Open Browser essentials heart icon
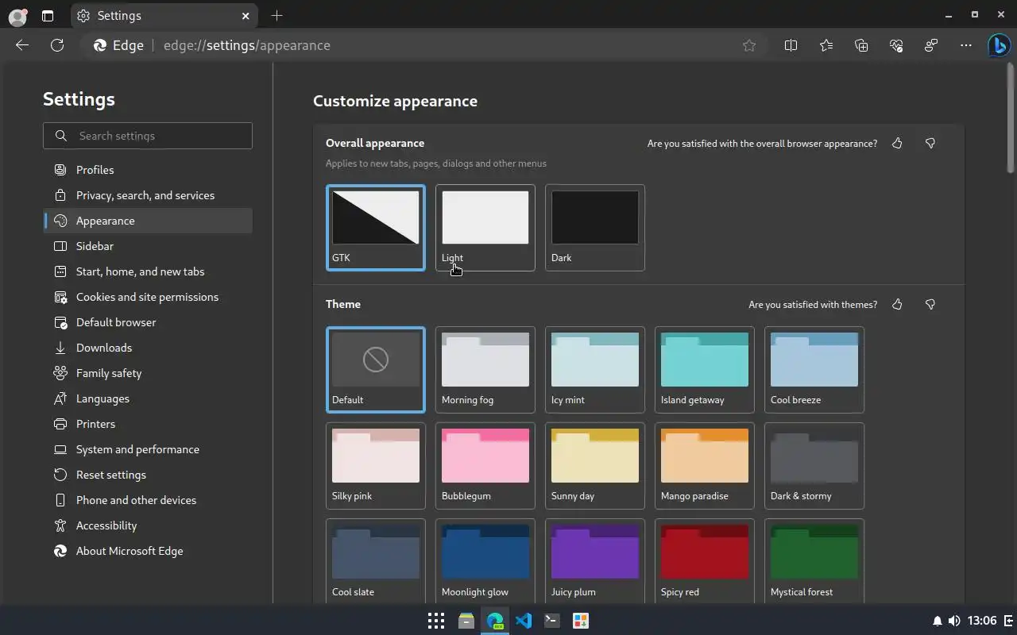 [x=896, y=45]
